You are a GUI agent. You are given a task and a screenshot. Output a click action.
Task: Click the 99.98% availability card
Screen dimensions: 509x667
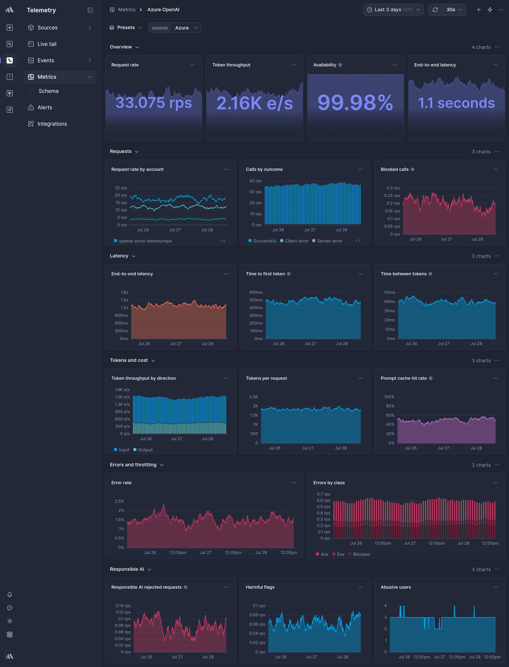356,98
